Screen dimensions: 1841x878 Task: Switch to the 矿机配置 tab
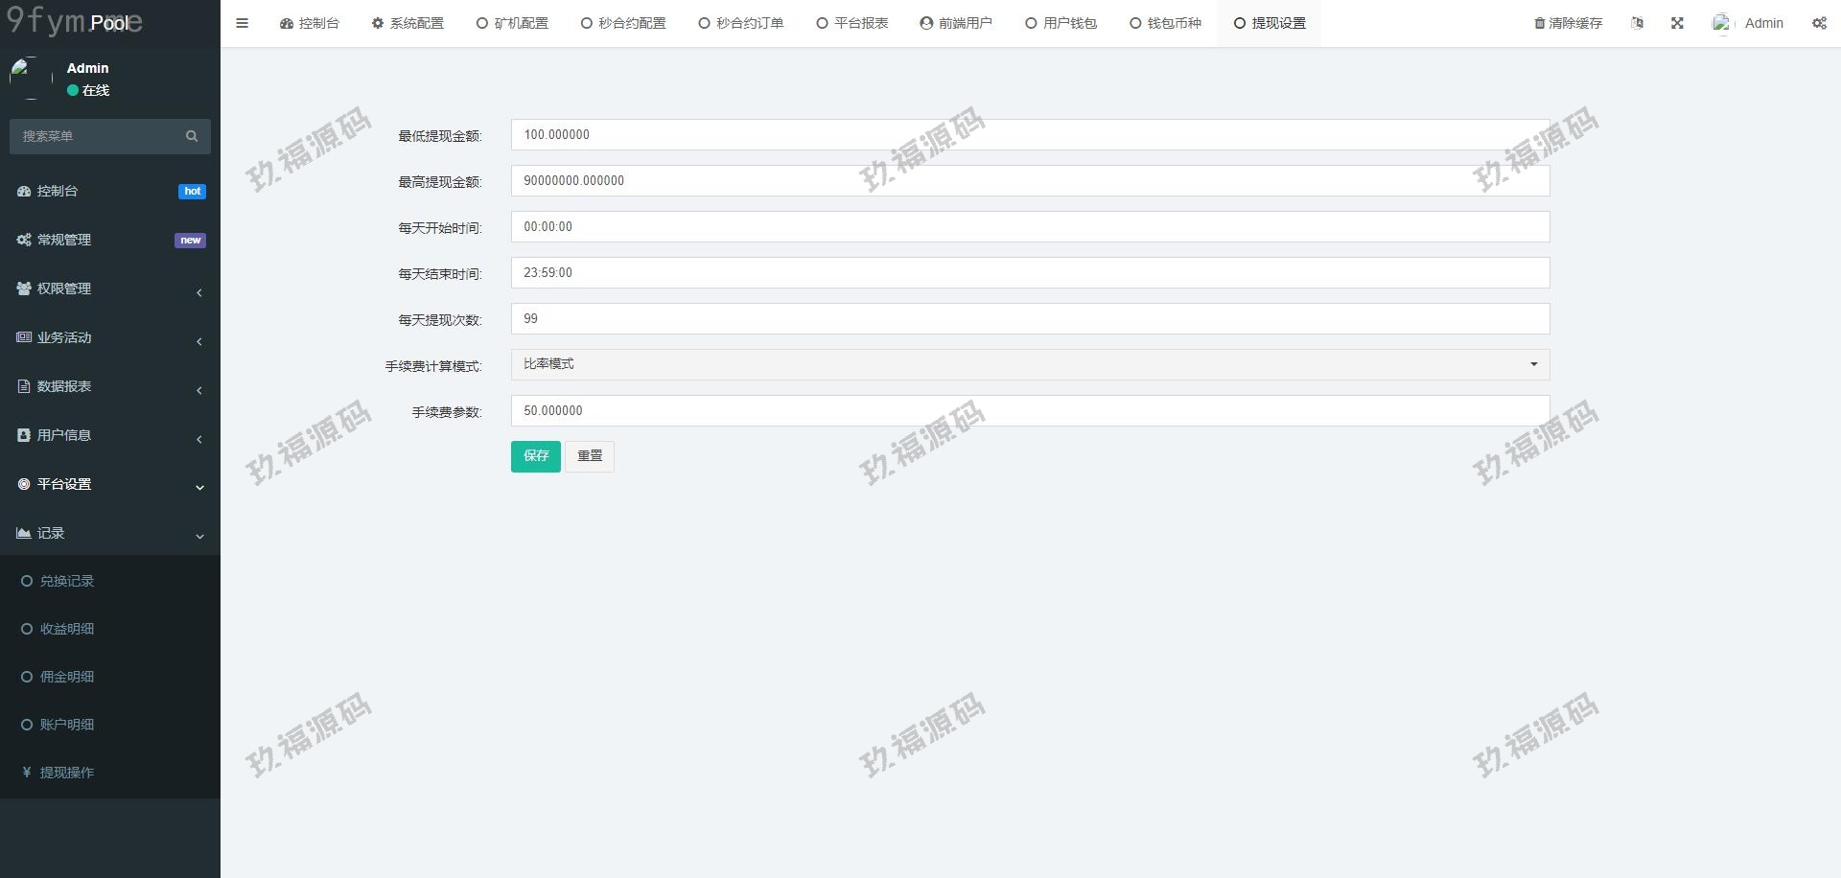[513, 23]
